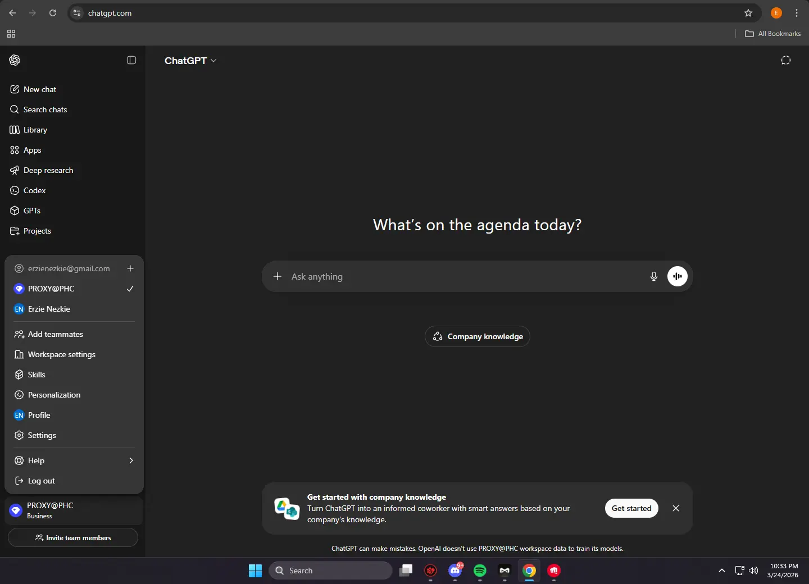Image resolution: width=809 pixels, height=584 pixels.
Task: Open the GPTs page
Action: [x=72, y=211]
